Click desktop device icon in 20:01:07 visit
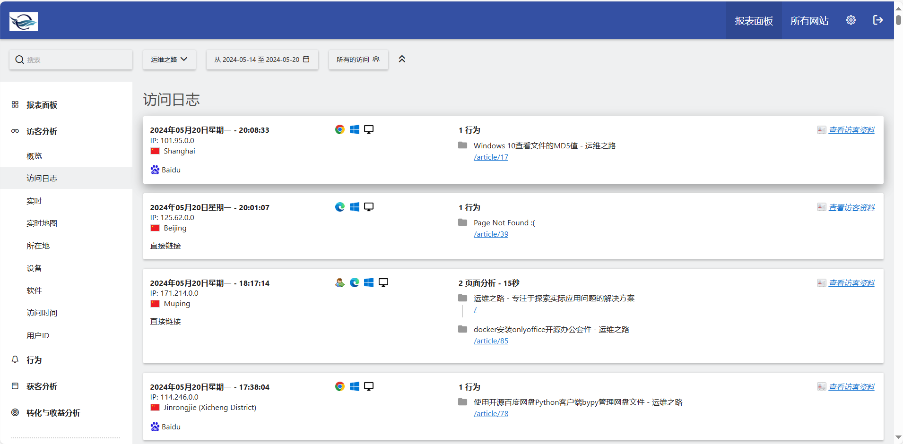This screenshot has width=903, height=444. tap(369, 207)
